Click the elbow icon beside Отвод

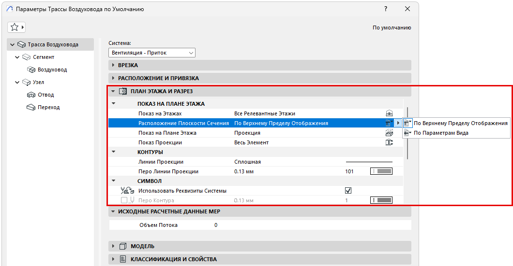pyautogui.click(x=31, y=95)
